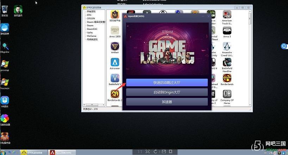
Task: Switch to Apex (WIN) taskbar button
Action: 62,153
